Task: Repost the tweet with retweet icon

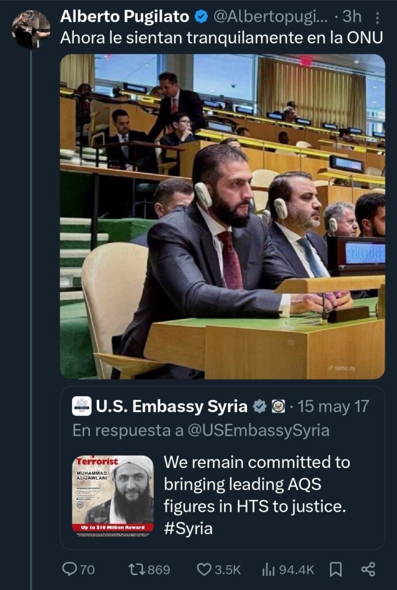Action: point(137,569)
